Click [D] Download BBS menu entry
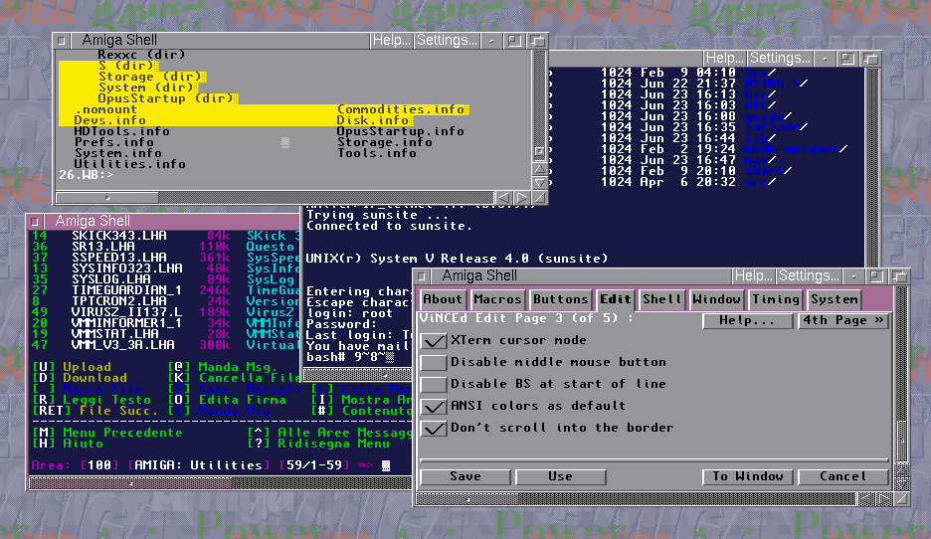This screenshot has width=931, height=539. coord(80,378)
